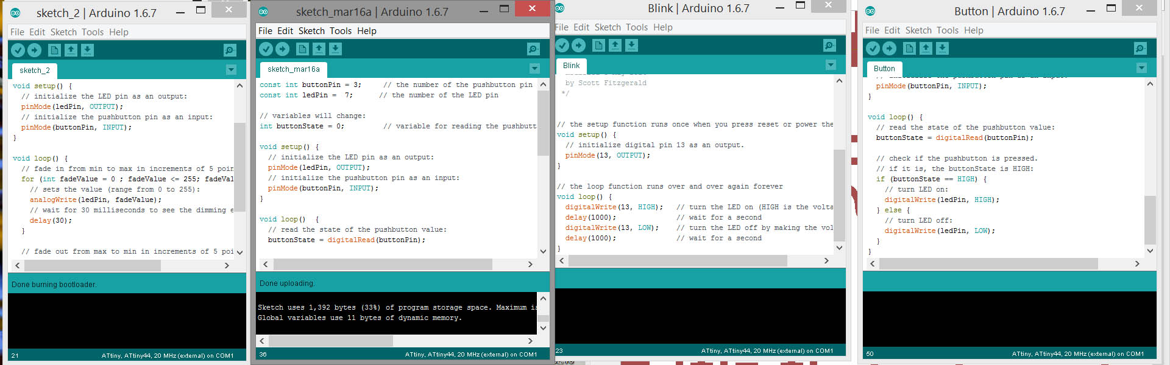Click vertical scrollbar thumb in Button editor
Screen dimensions: 1170x365
pos(1150,220)
